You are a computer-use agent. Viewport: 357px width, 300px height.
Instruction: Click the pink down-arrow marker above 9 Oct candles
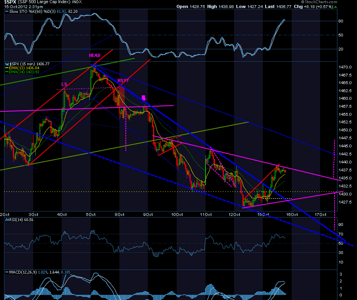coord(144,98)
